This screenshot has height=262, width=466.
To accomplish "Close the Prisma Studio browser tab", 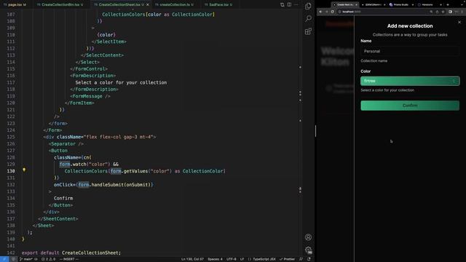I will 413,5.
